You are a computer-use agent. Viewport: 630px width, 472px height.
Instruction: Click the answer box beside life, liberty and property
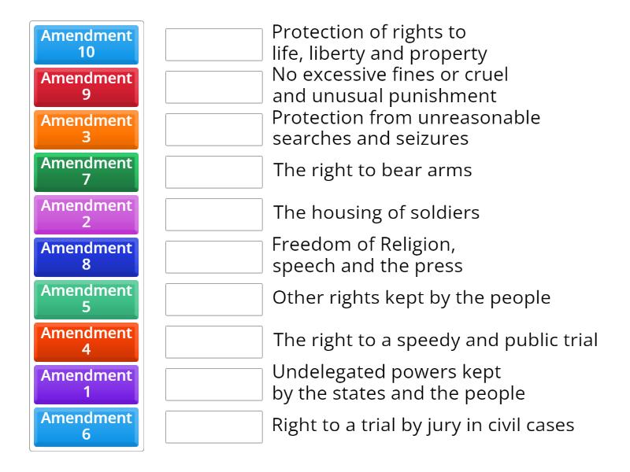[x=214, y=43]
